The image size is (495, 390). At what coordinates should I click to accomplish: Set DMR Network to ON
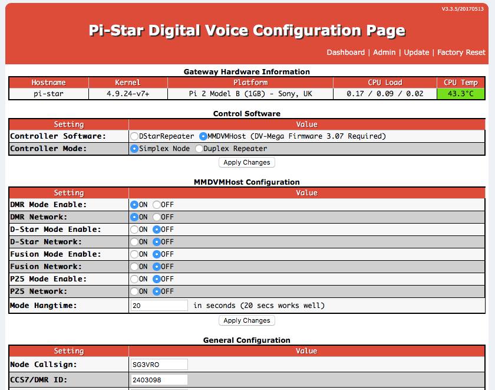coord(134,217)
